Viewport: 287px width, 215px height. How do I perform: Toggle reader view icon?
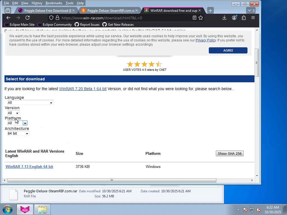point(195,18)
